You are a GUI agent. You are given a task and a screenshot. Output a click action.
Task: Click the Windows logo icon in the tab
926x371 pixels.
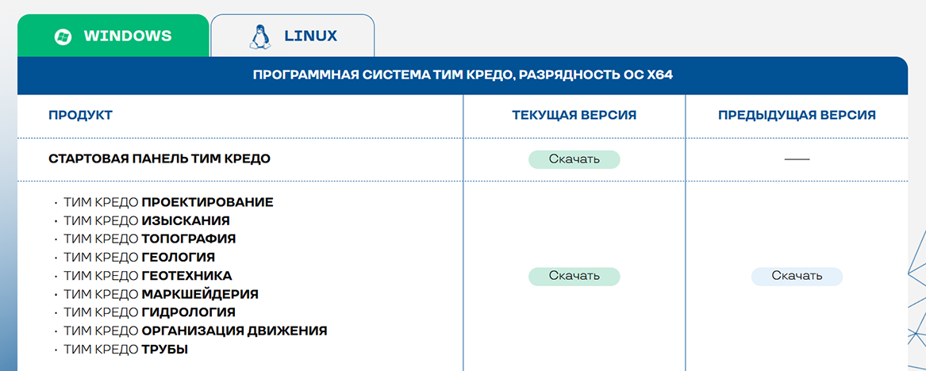(x=63, y=36)
